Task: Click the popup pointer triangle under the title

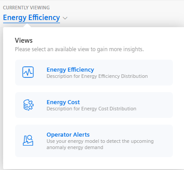Action: [27, 26]
